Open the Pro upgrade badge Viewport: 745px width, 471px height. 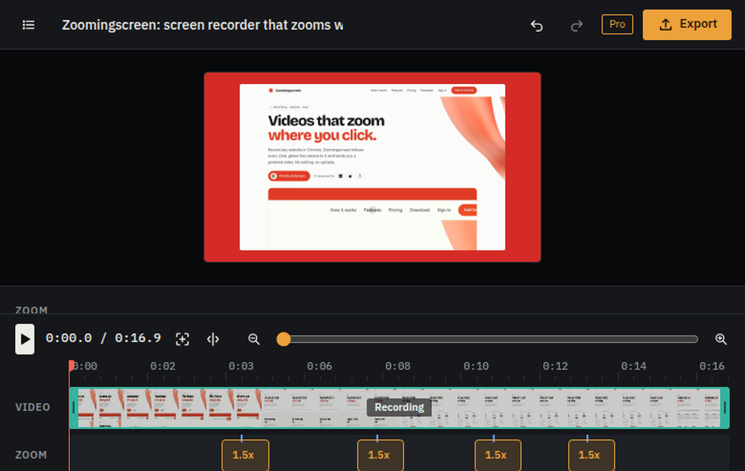click(x=617, y=25)
